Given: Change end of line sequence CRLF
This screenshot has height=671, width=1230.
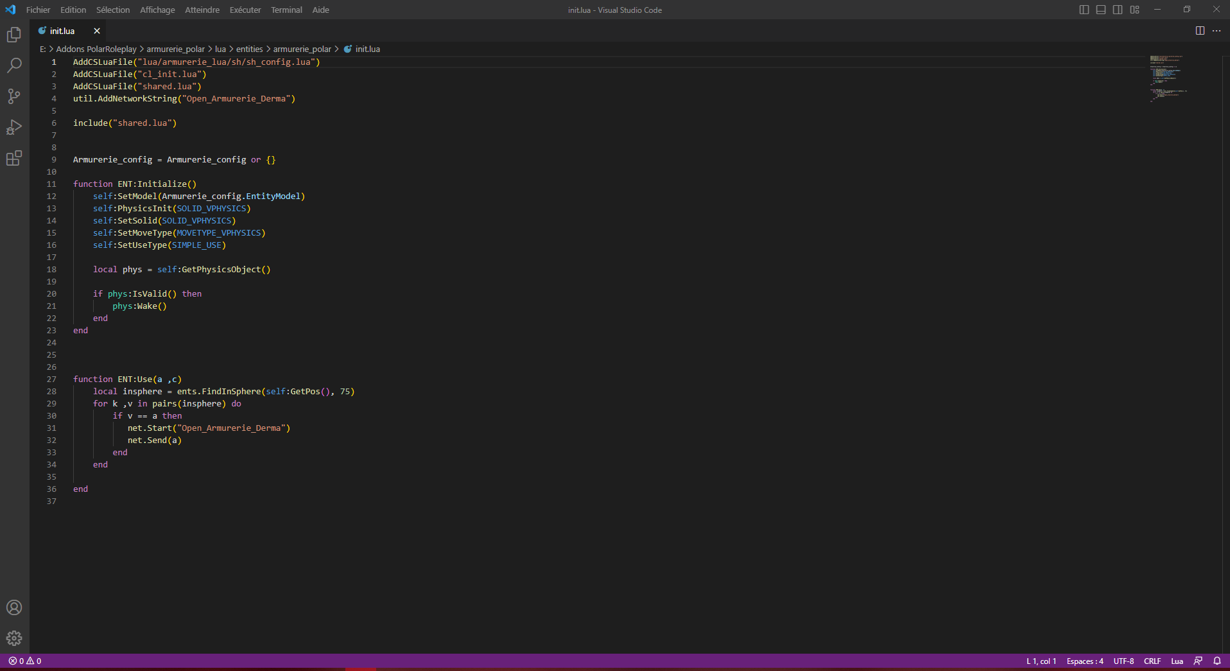Looking at the screenshot, I should (x=1152, y=661).
